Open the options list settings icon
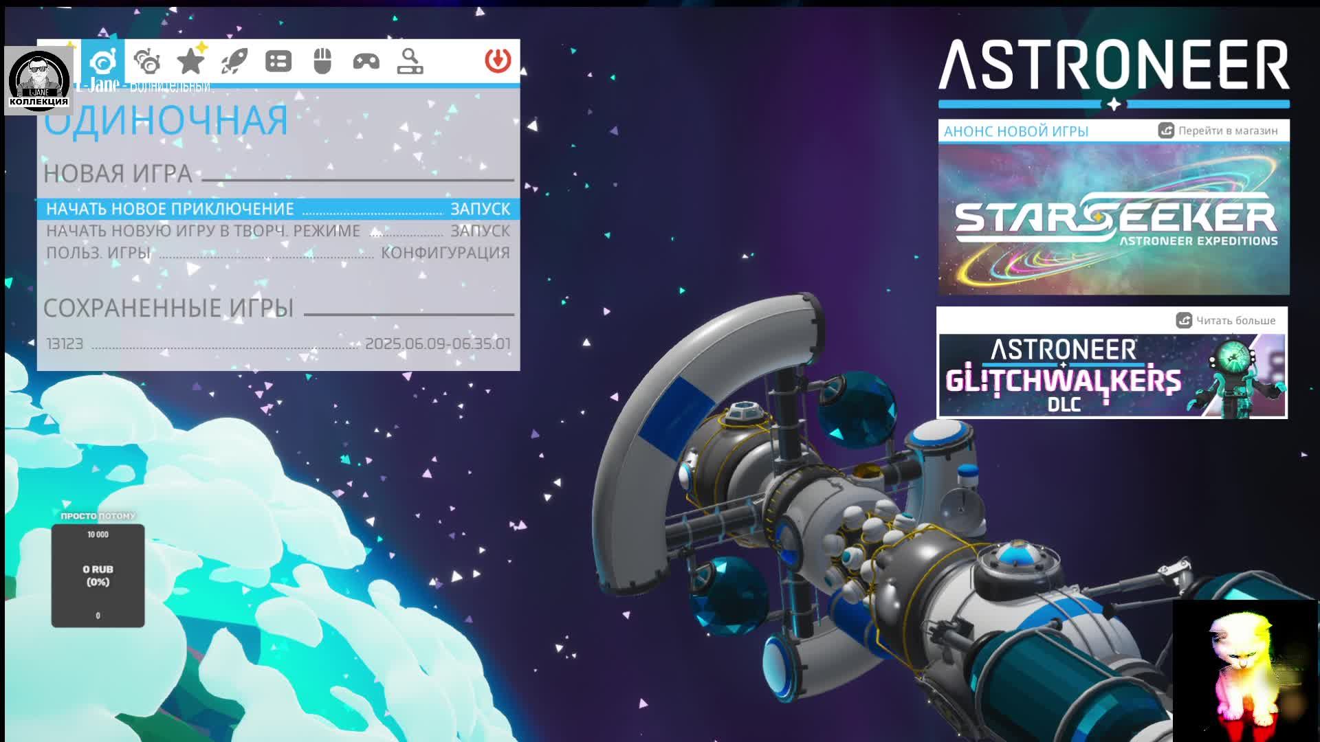This screenshot has width=1320, height=742. [278, 62]
